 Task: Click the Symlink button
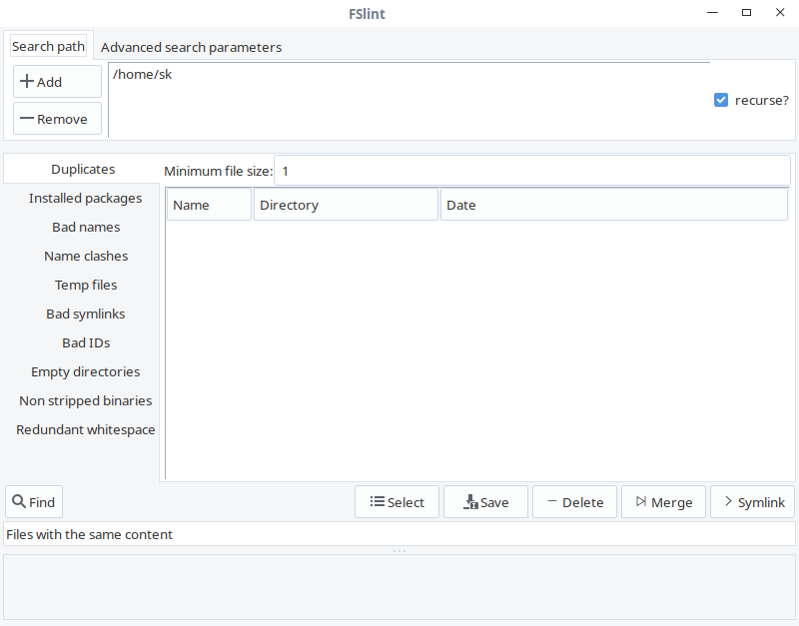click(x=752, y=502)
